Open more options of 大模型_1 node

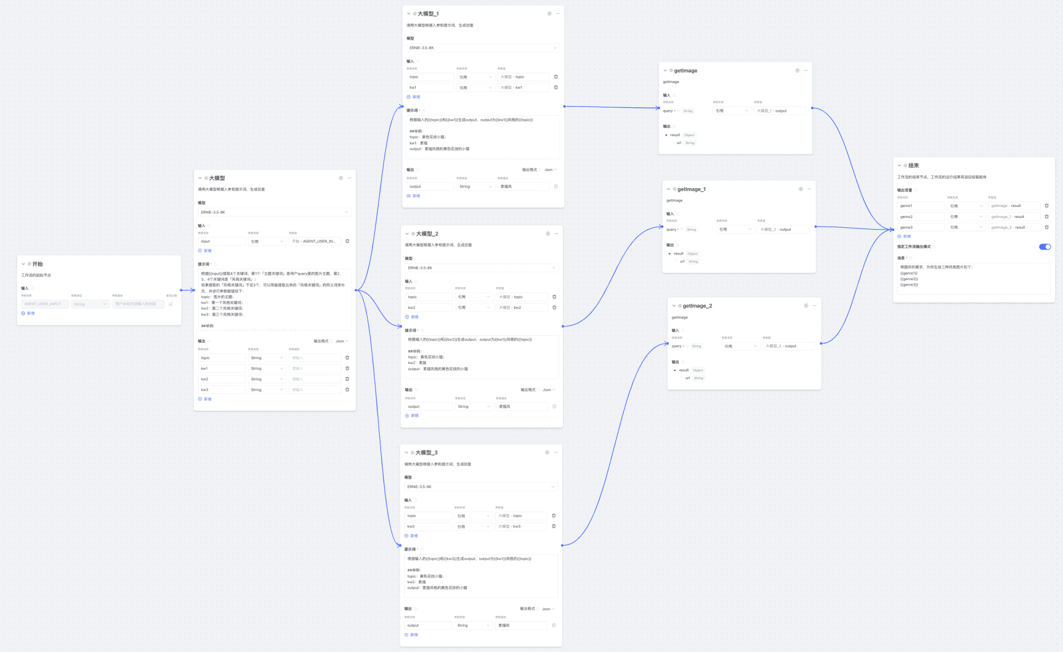pos(558,14)
